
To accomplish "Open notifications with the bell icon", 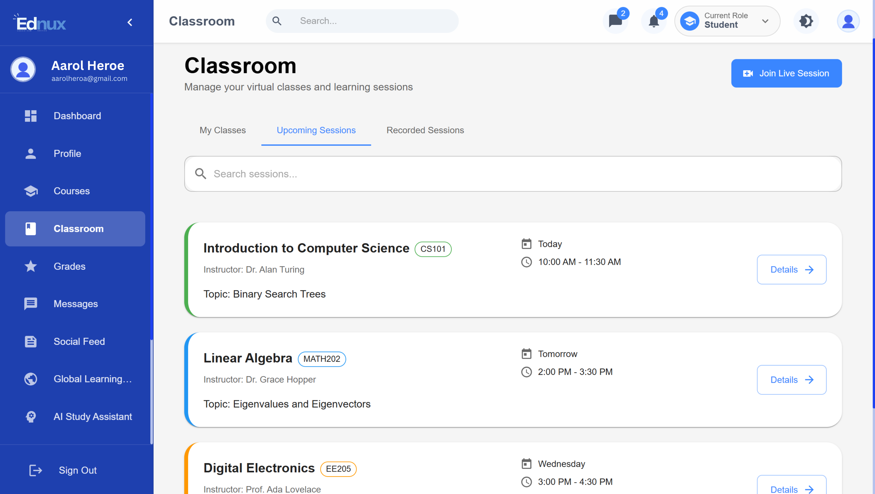I will pos(653,21).
